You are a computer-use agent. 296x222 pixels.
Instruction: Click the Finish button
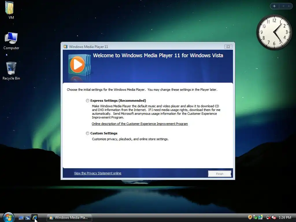pos(220,174)
